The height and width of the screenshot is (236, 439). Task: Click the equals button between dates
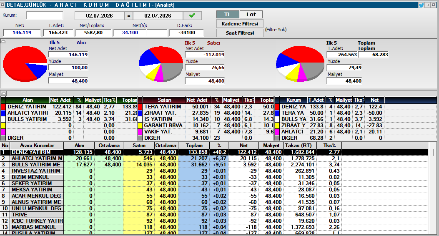[129, 16]
